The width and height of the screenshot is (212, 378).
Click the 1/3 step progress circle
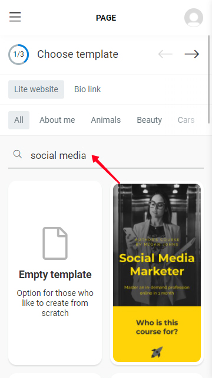tap(18, 54)
